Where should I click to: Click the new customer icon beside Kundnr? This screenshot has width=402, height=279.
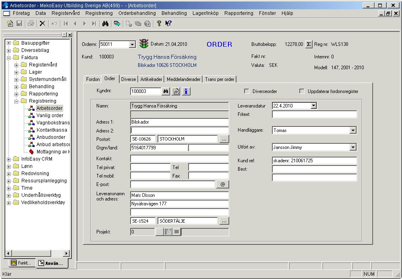(x=176, y=91)
